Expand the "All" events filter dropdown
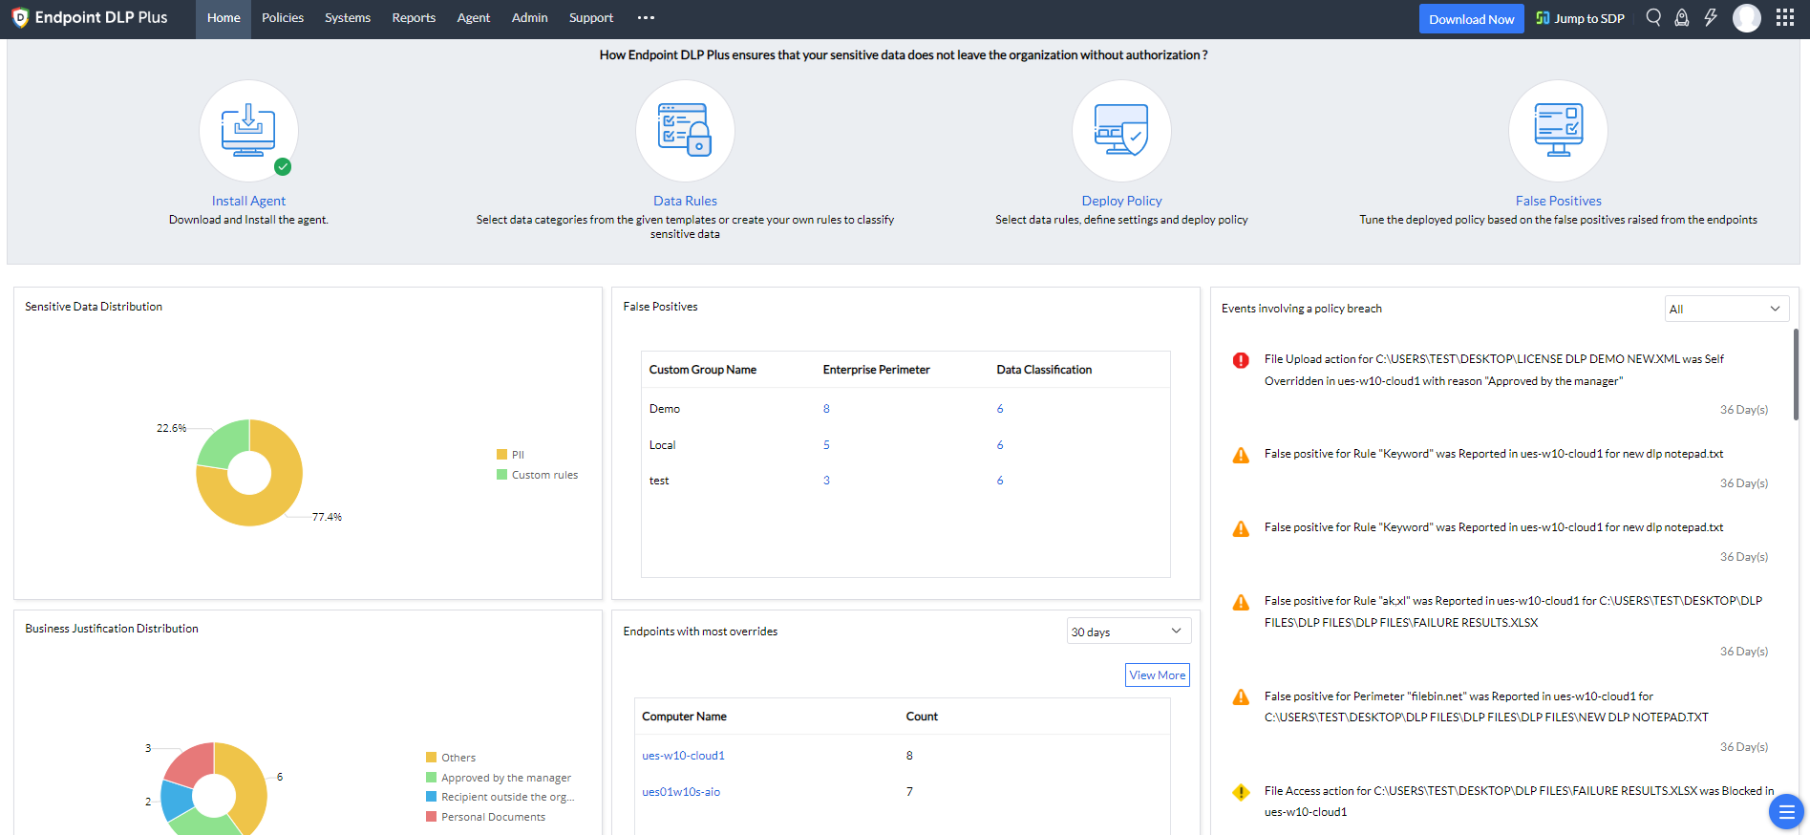Screen dimensions: 1810x835 (1727, 309)
